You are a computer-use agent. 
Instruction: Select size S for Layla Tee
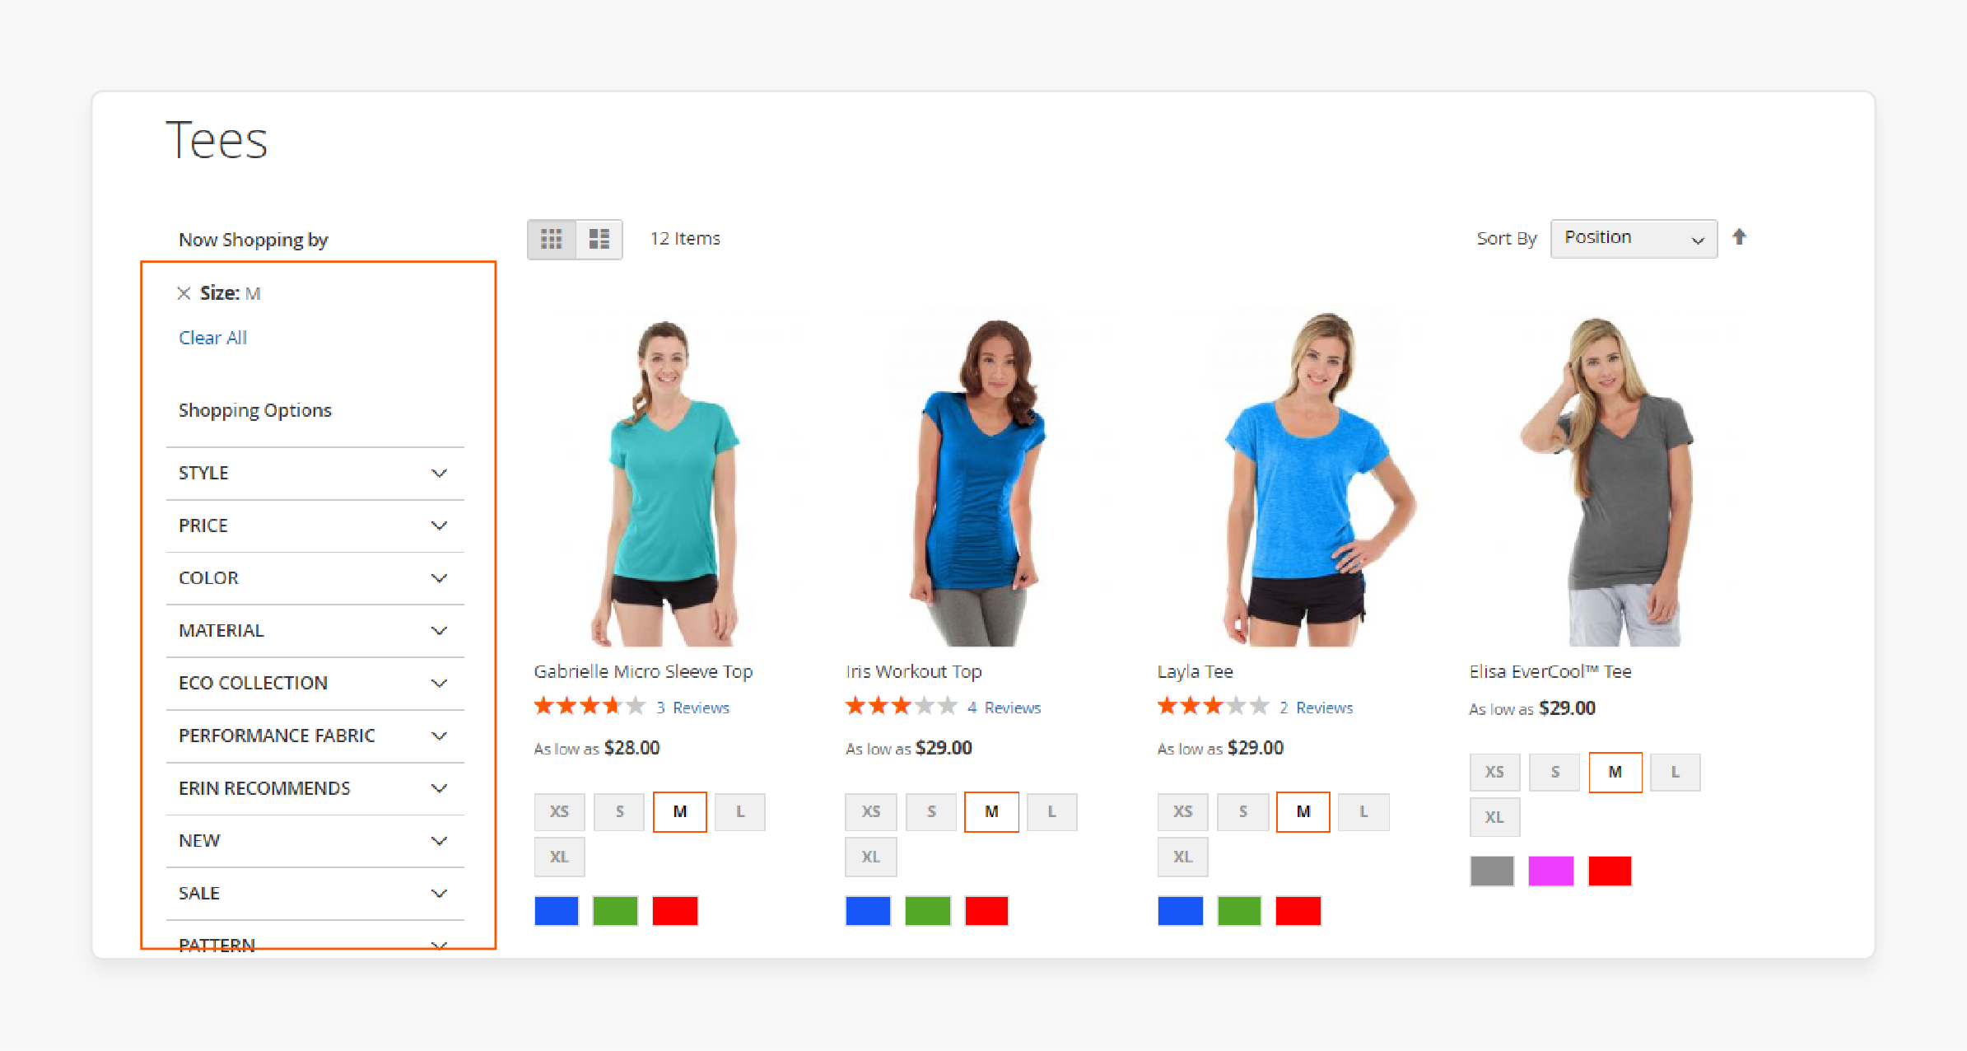click(1243, 812)
